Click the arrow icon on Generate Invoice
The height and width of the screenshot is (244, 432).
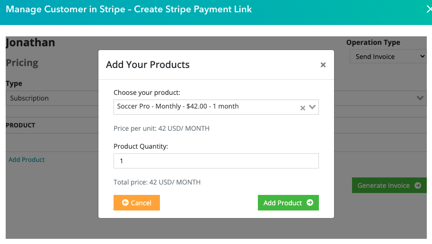(x=418, y=185)
